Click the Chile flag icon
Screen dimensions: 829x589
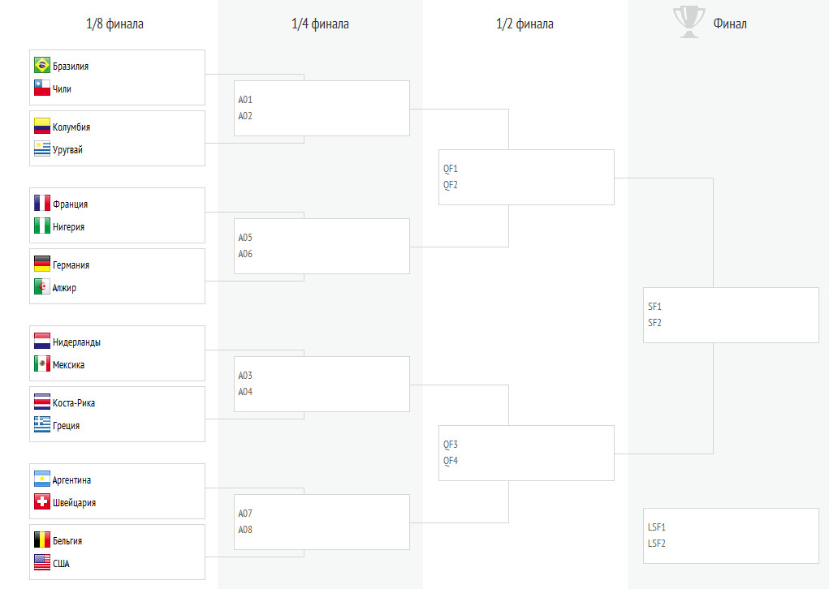(x=41, y=88)
